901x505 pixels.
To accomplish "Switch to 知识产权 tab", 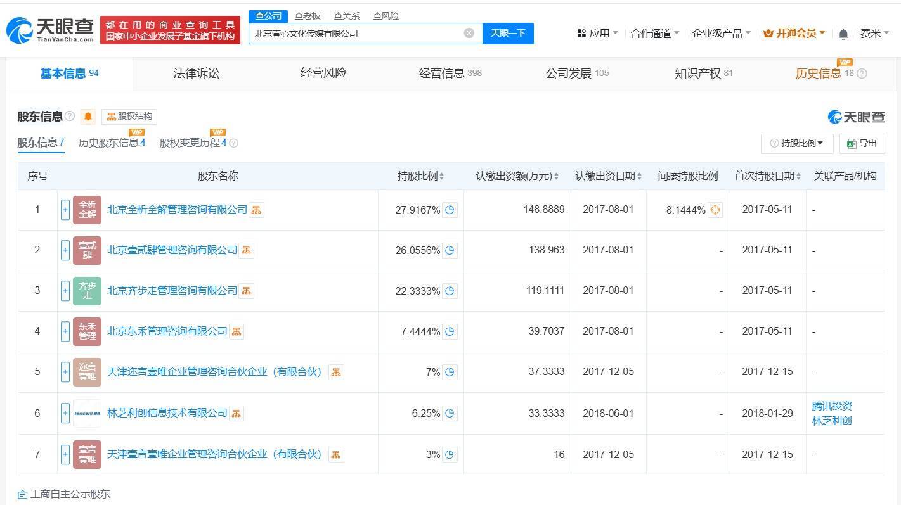I will point(704,74).
